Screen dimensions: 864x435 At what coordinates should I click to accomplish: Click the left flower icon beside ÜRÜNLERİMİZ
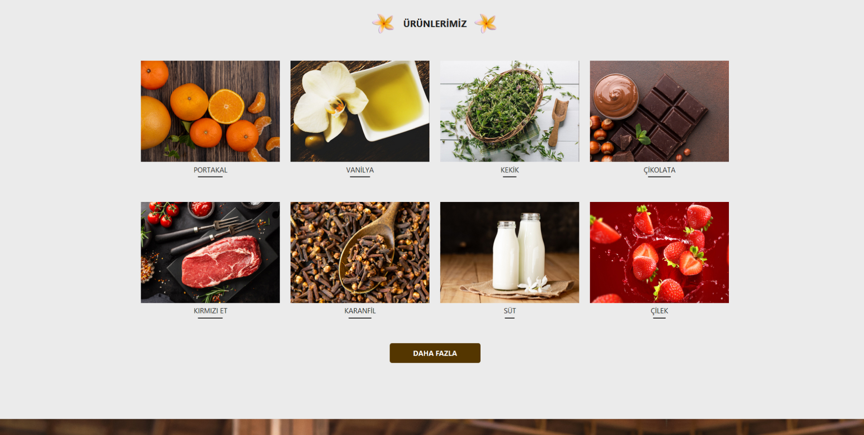383,23
